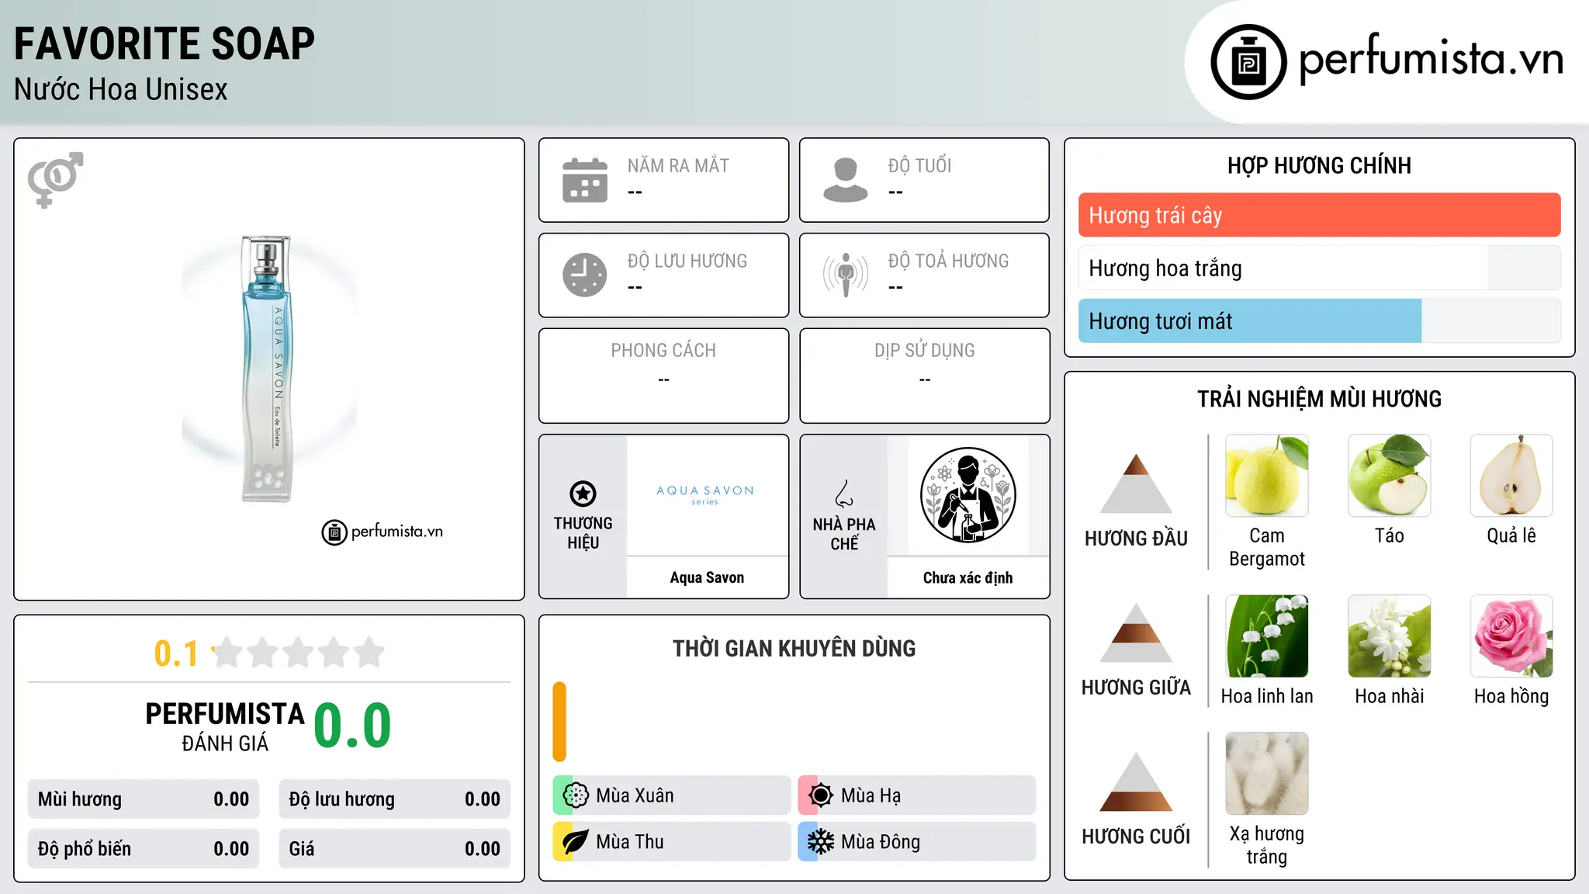Click the Nước Hoa Unisex subtitle
Viewport: 1589px width, 894px height.
pos(121,90)
